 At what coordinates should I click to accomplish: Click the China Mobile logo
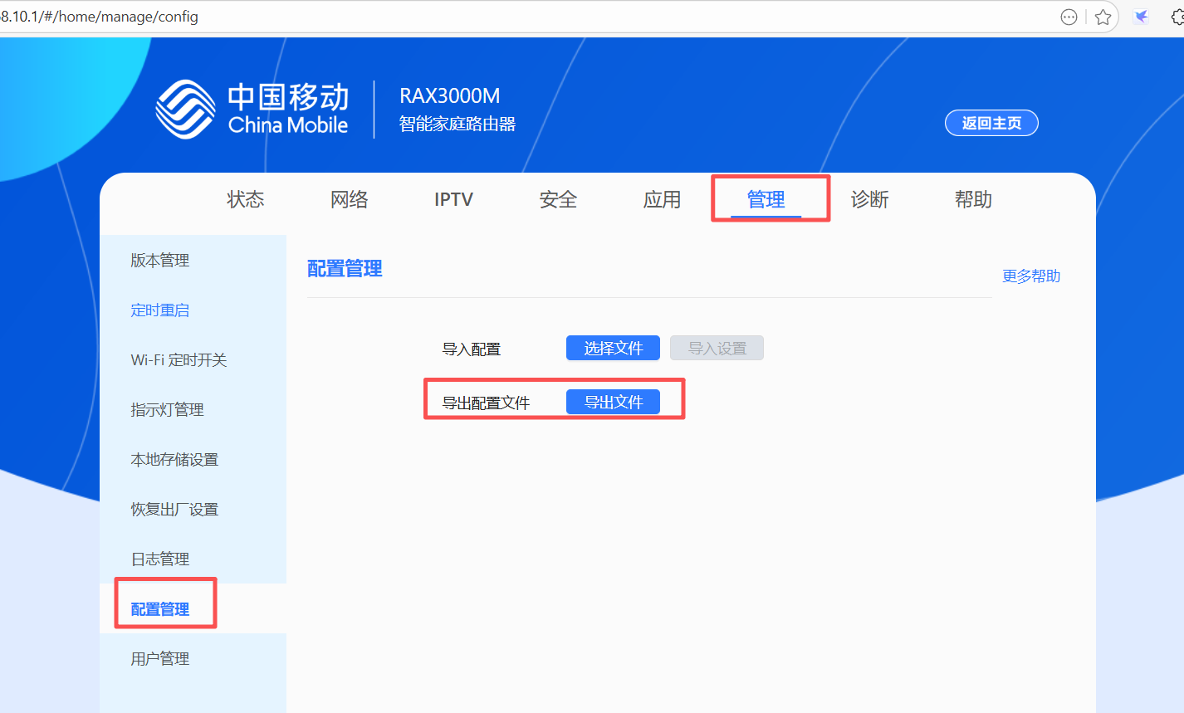[252, 110]
